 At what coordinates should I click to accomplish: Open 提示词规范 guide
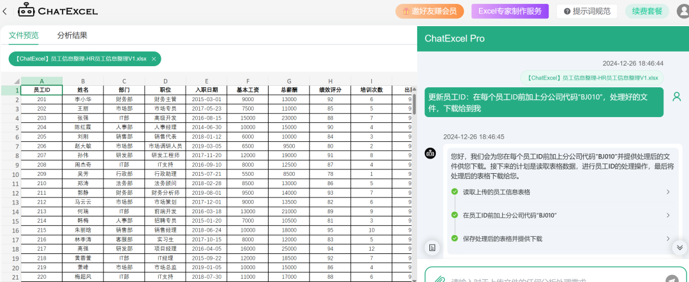[x=587, y=11]
